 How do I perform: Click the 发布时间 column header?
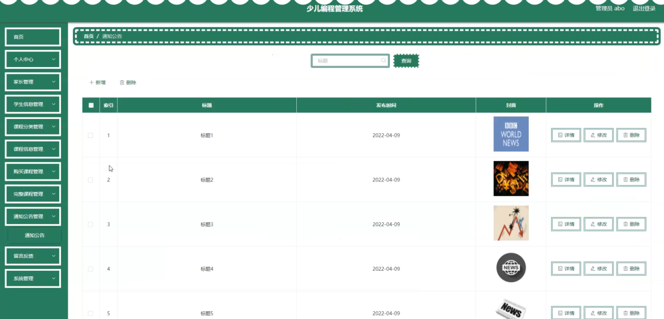pos(386,105)
